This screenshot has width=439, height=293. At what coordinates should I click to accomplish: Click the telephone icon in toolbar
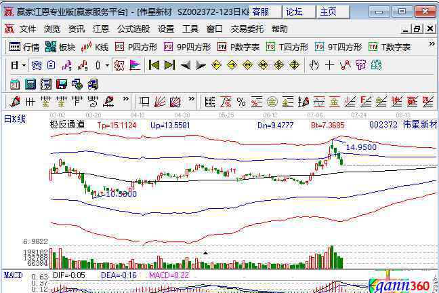37,65
